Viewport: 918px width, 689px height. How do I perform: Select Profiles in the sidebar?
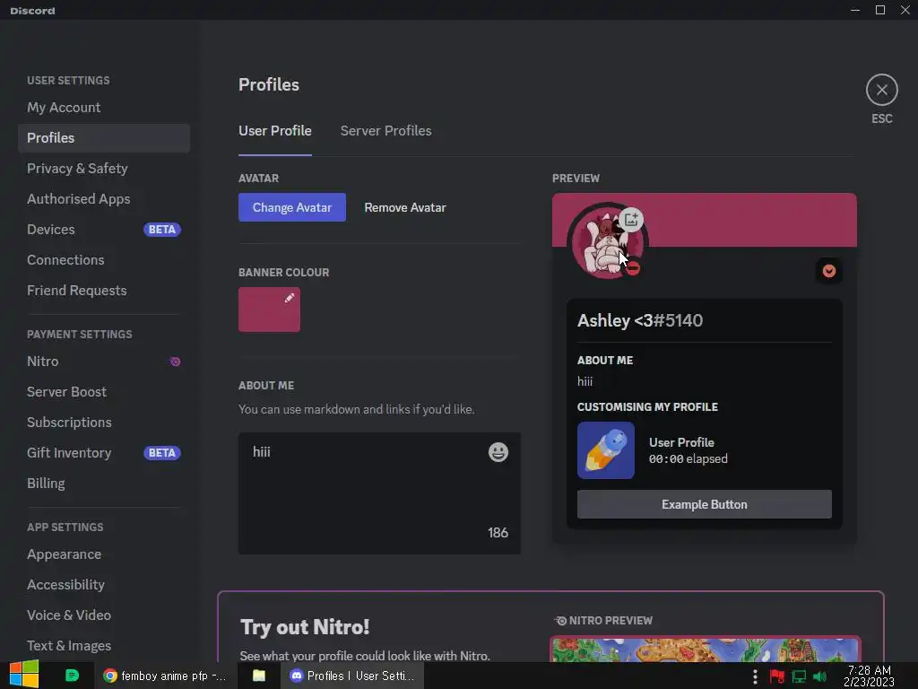click(x=104, y=137)
